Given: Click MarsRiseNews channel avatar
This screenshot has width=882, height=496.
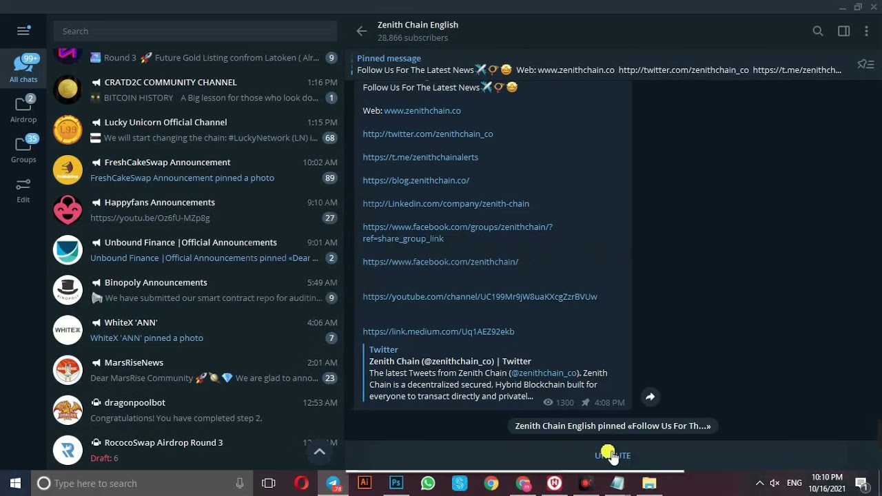Looking at the screenshot, I should pyautogui.click(x=68, y=370).
